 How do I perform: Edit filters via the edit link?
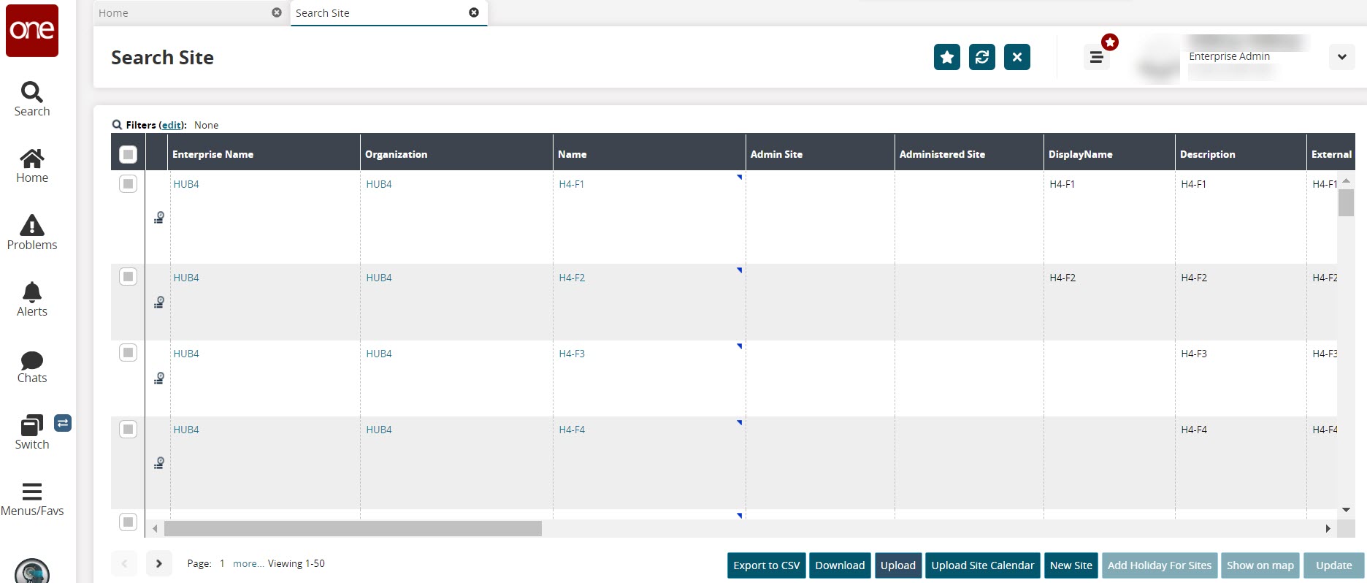pos(172,125)
